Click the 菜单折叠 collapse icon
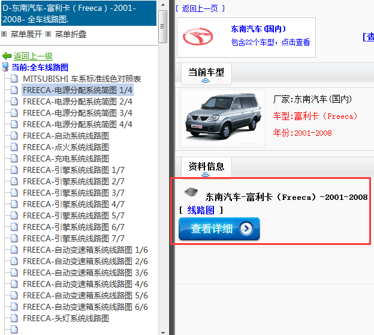This screenshot has height=335, width=374. click(48, 34)
